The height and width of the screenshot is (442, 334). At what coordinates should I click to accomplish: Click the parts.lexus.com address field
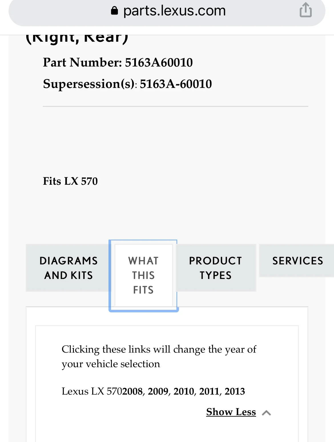(x=174, y=11)
